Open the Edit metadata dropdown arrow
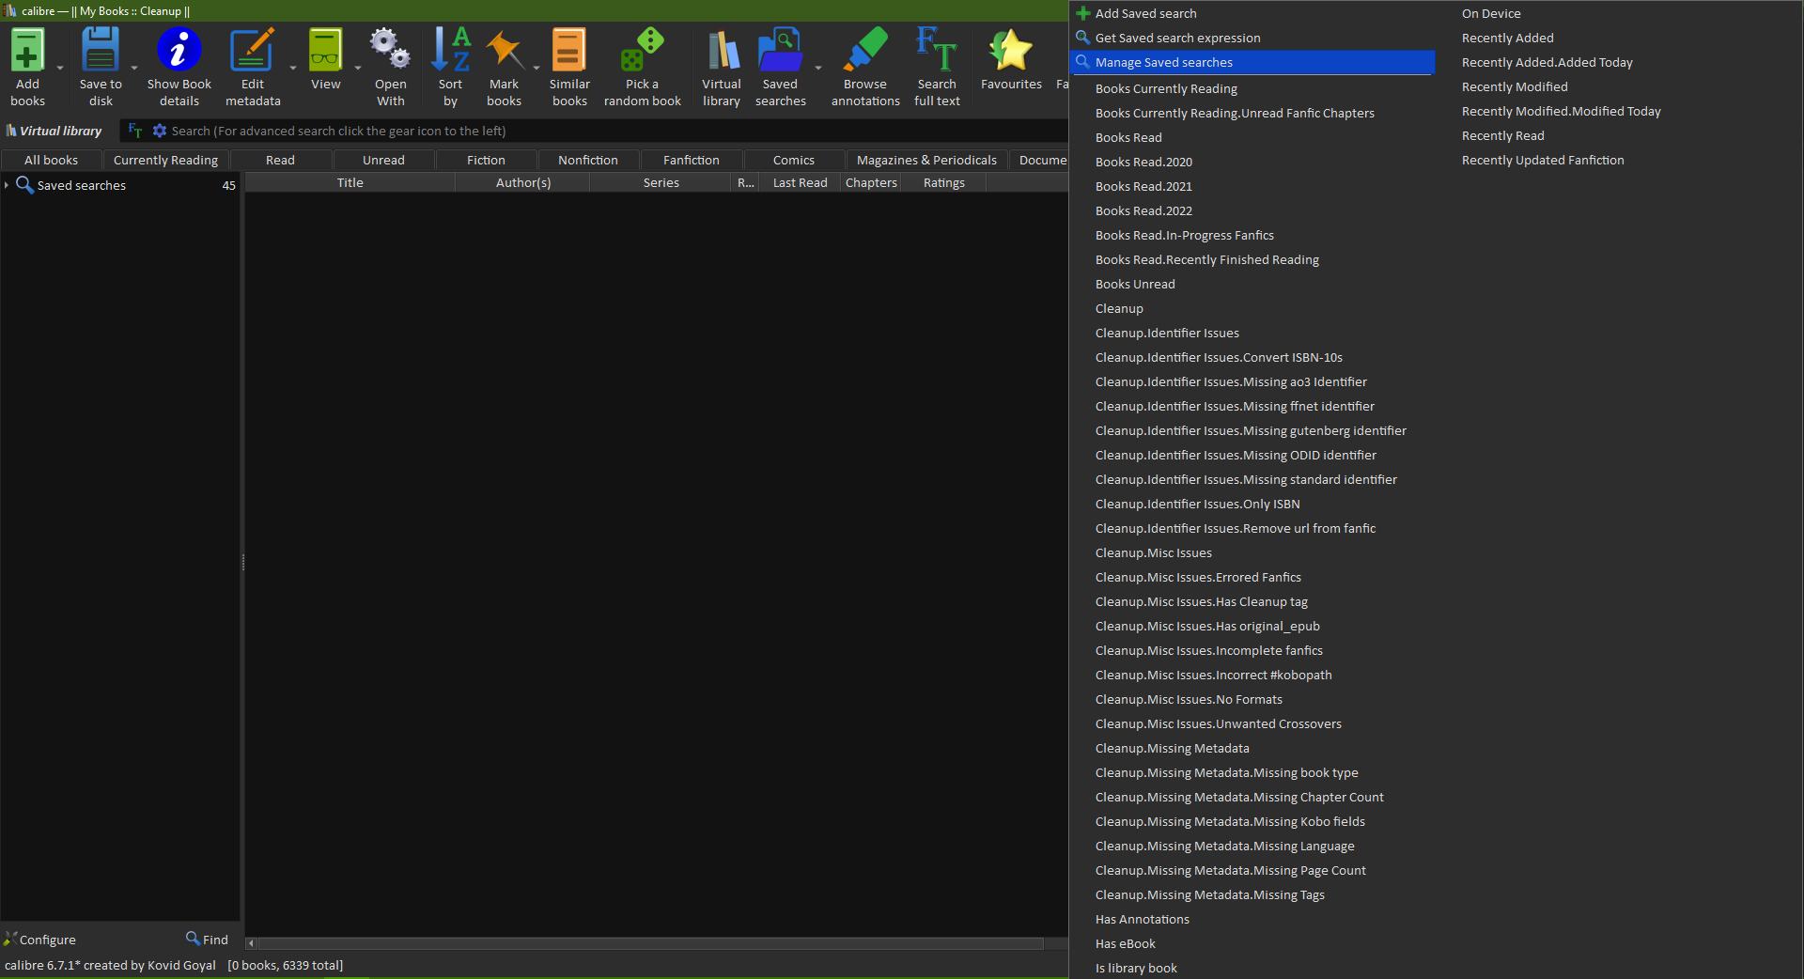This screenshot has height=979, width=1804. (293, 68)
